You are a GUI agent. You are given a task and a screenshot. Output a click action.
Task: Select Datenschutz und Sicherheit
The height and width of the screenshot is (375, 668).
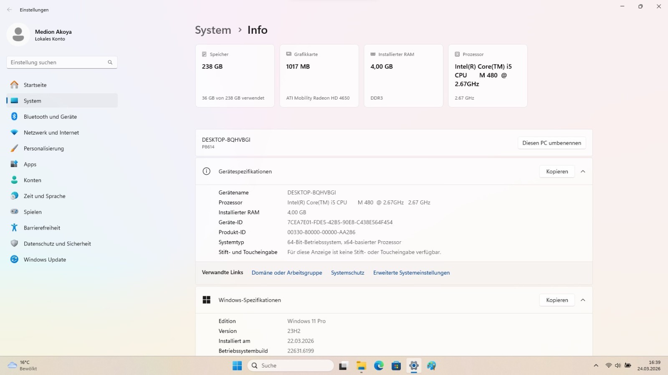(x=62, y=243)
